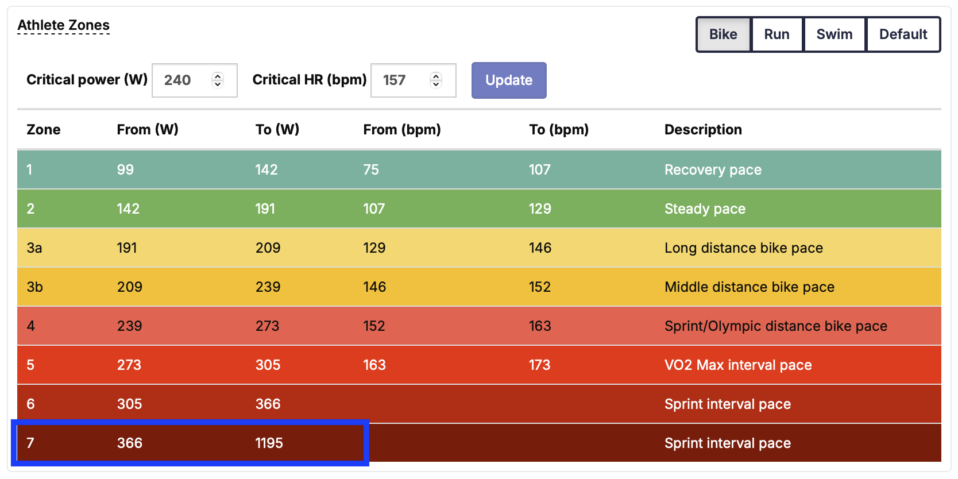Screen dimensions: 958x479
Task: Click the VO2 Max interval pace row
Action: (479, 365)
